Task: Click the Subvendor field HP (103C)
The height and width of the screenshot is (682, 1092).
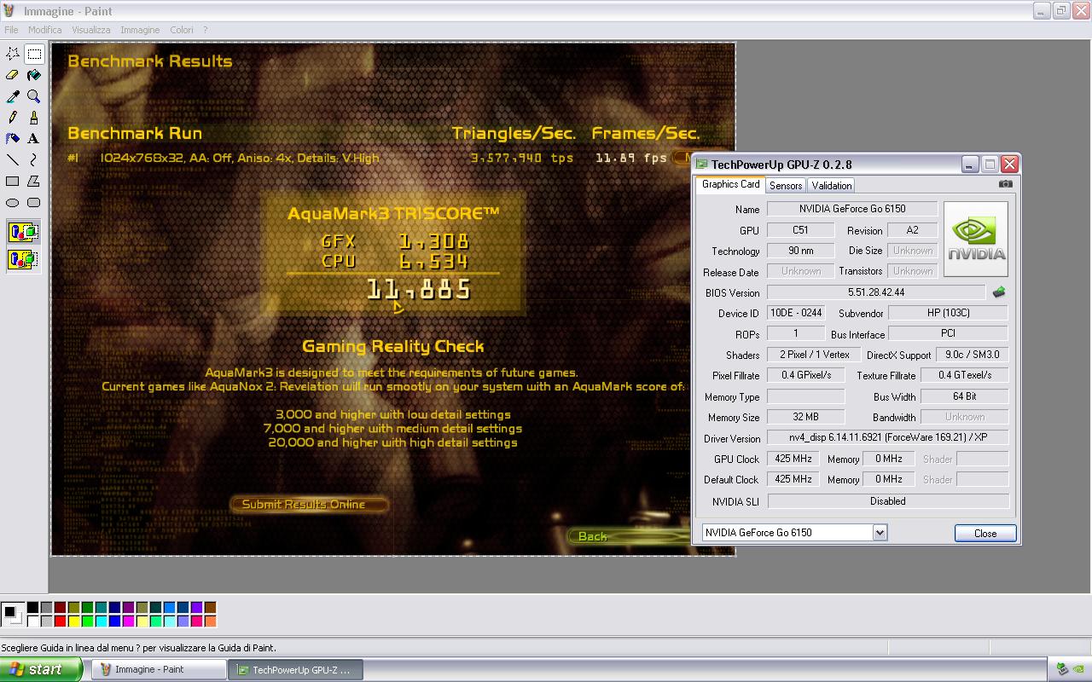Action: tap(948, 313)
